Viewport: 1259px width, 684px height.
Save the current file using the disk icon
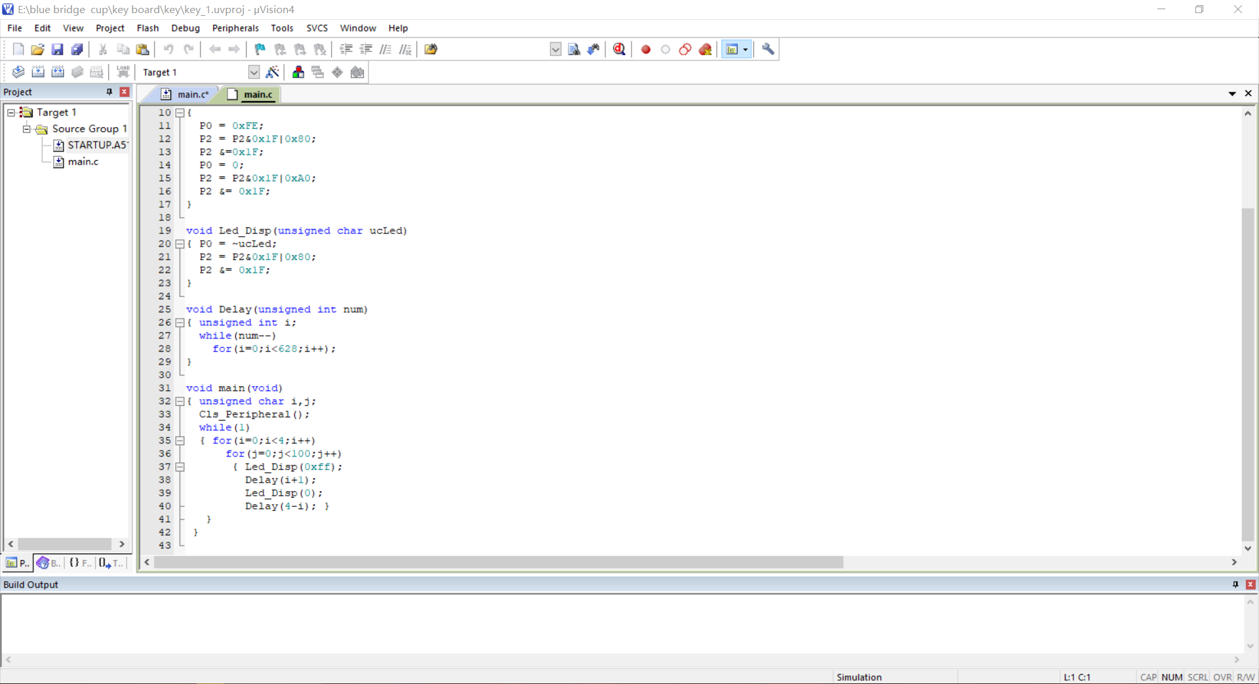coord(57,49)
